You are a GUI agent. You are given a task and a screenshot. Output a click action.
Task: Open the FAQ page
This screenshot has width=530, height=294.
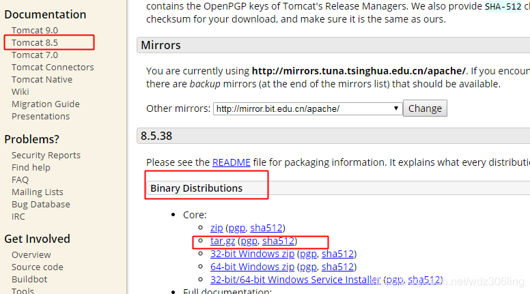(x=20, y=180)
